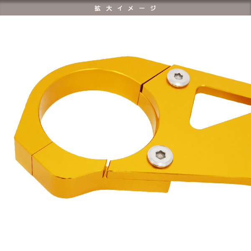Click the lower silver hex bolt
Screen dimensions: 251x251
point(159,155)
